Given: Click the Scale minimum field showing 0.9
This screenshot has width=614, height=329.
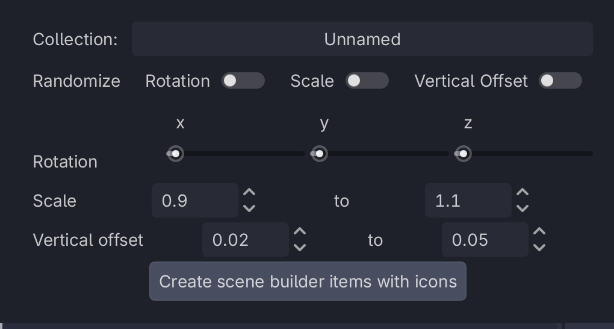Looking at the screenshot, I should tap(194, 201).
